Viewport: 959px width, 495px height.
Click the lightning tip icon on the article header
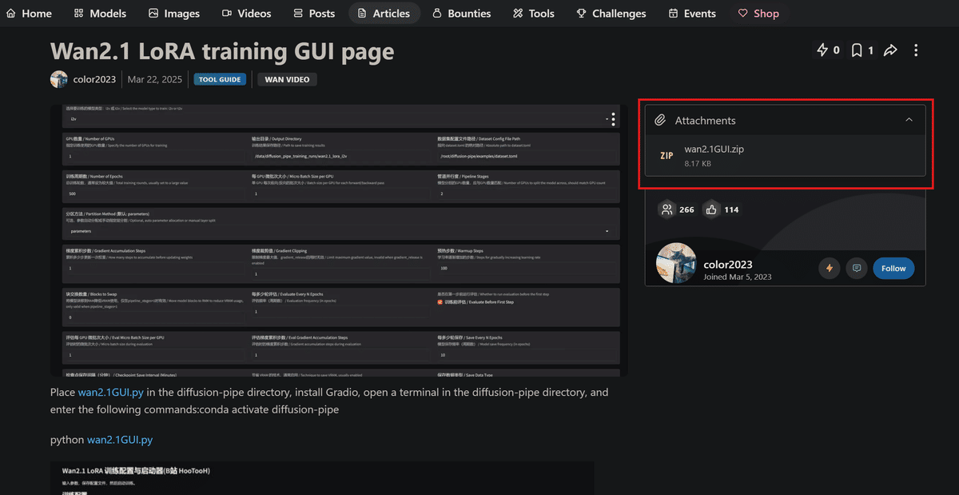click(822, 50)
